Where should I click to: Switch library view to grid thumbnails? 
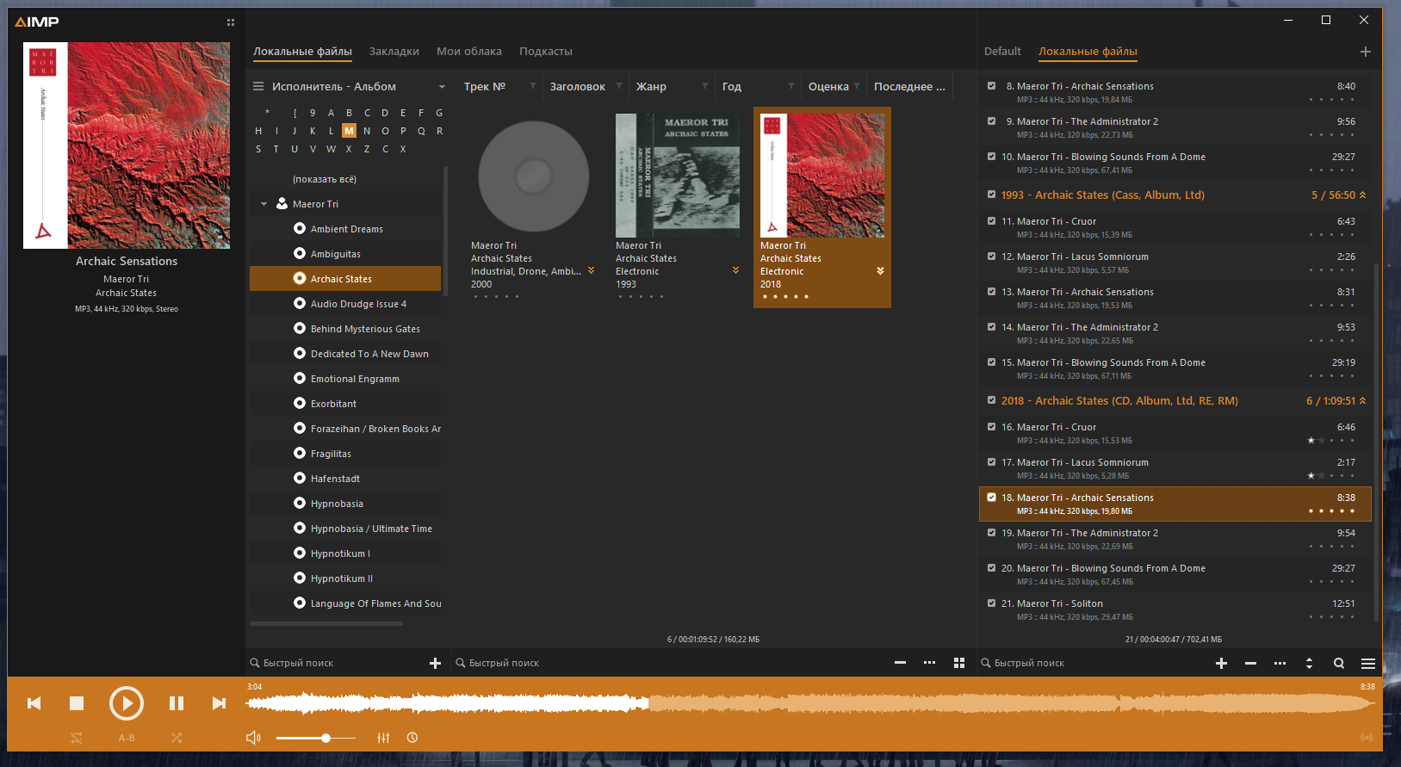click(x=959, y=663)
